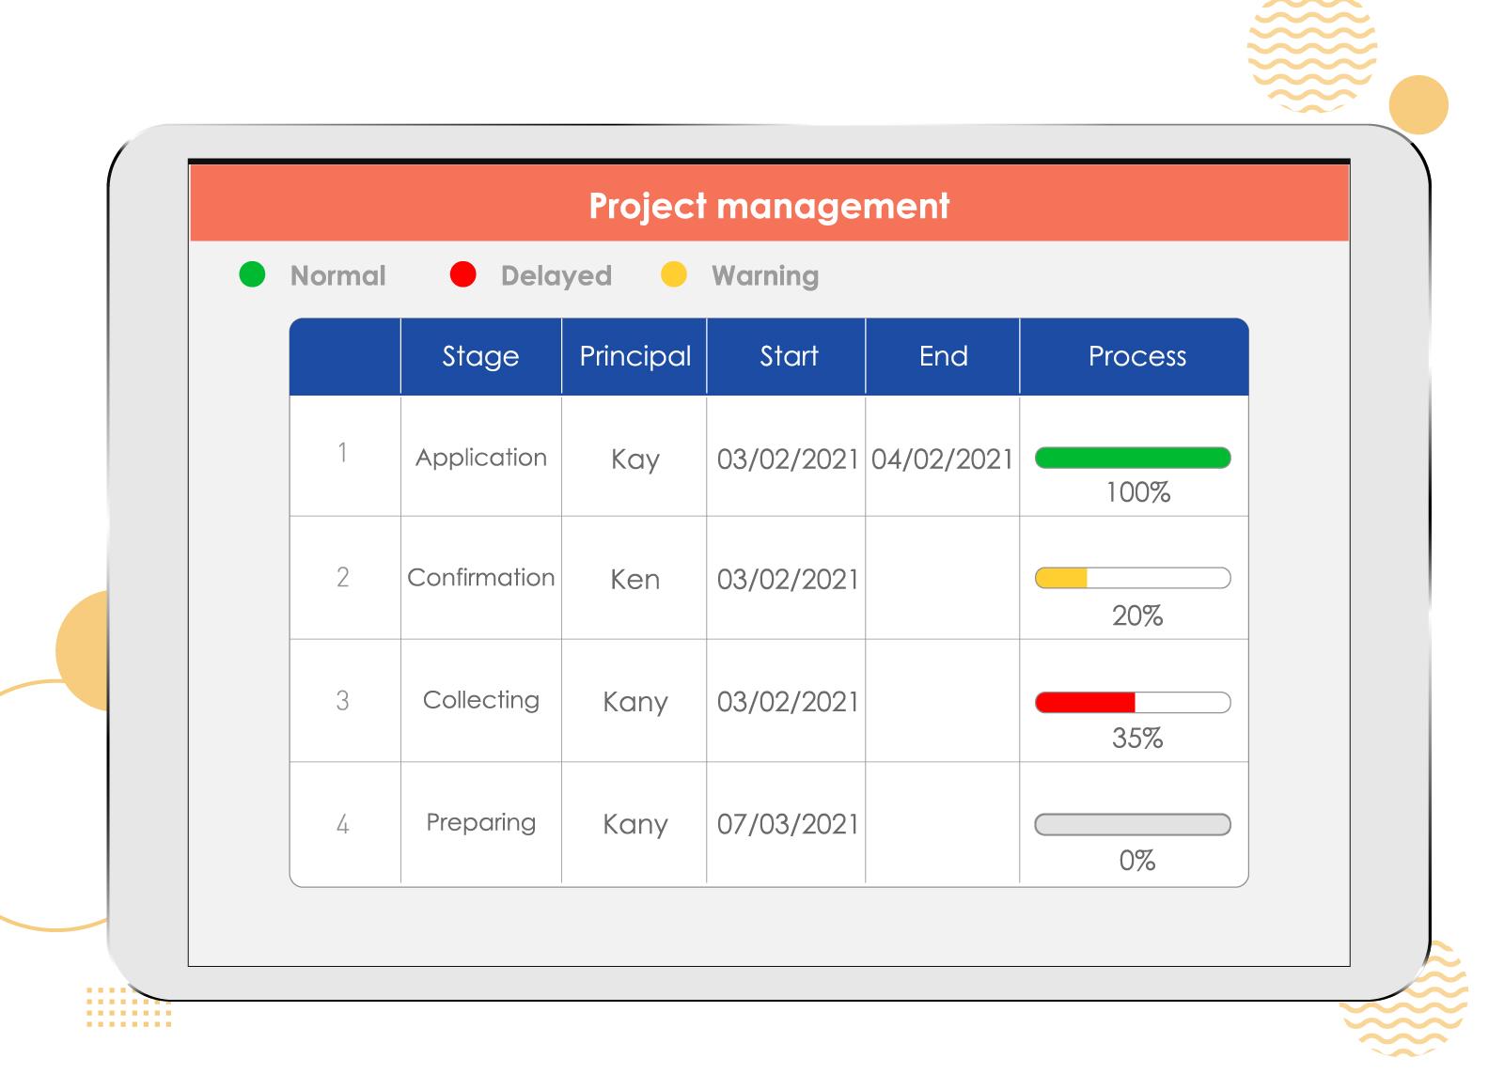Click the Project management title bar

pos(769,203)
